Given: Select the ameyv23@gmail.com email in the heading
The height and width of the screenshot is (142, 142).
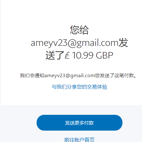Looking at the screenshot, I should point(75,43).
